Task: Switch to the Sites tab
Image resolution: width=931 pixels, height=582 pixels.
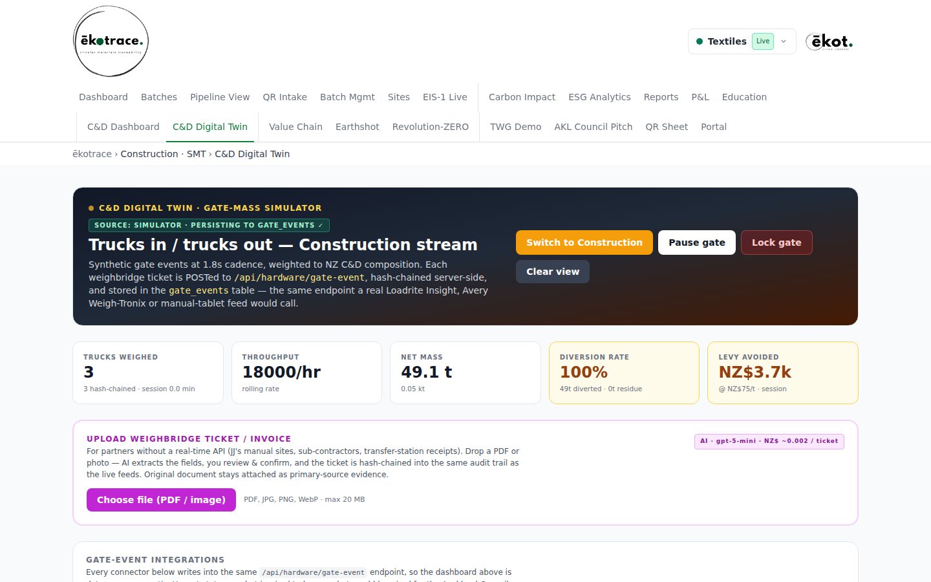Action: point(399,97)
